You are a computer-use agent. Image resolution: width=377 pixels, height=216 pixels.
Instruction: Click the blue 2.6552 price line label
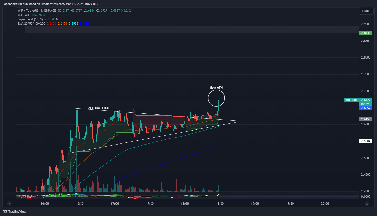pyautogui.click(x=366, y=108)
